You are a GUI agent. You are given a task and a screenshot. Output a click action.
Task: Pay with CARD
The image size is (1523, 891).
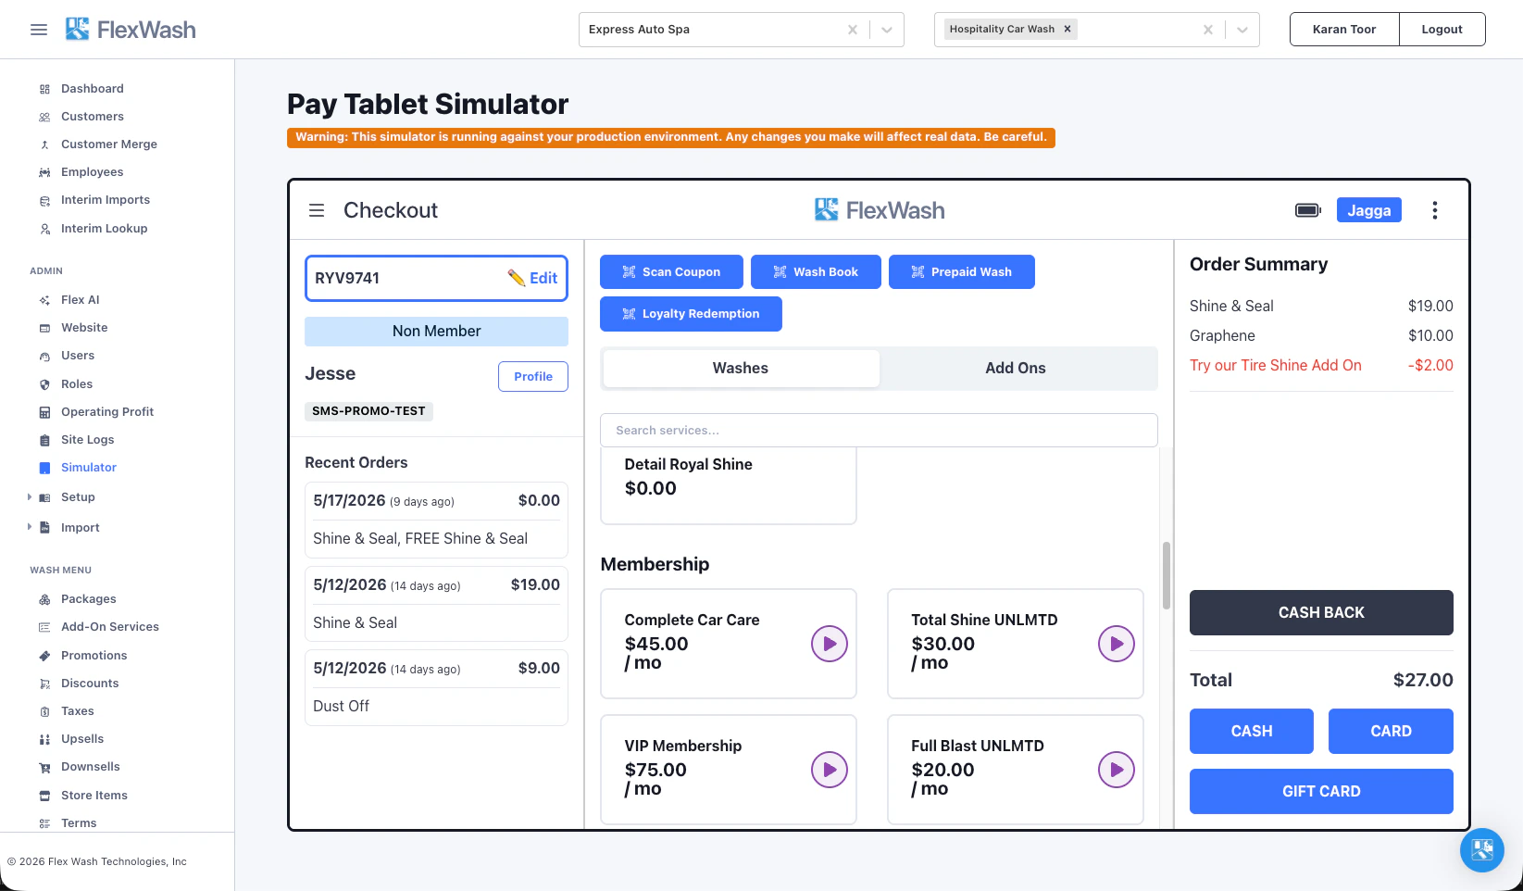coord(1391,732)
